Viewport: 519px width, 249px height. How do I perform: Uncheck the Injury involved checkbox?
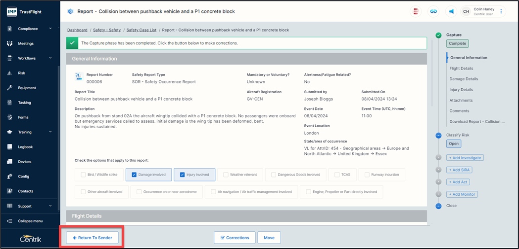pyautogui.click(x=183, y=175)
